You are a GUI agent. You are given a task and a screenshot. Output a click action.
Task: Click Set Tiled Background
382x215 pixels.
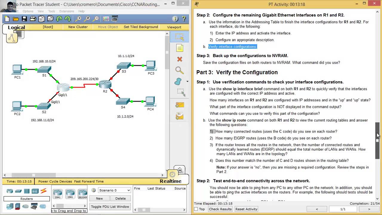[141, 27]
